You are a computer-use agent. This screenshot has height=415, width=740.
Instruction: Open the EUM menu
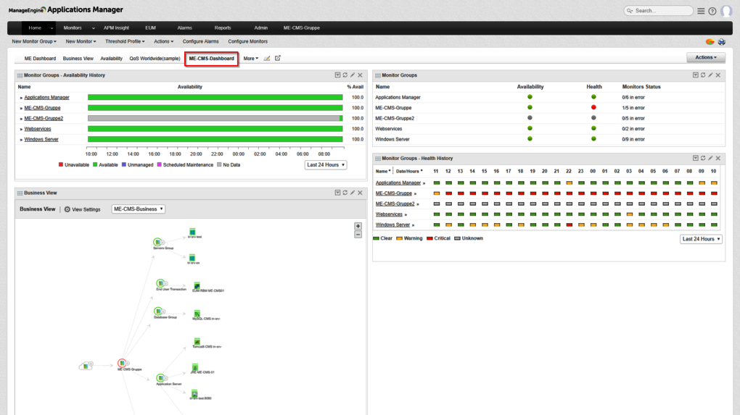tap(151, 28)
